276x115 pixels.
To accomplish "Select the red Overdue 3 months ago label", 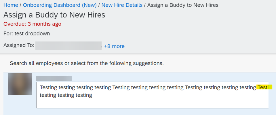I will tap(33, 24).
